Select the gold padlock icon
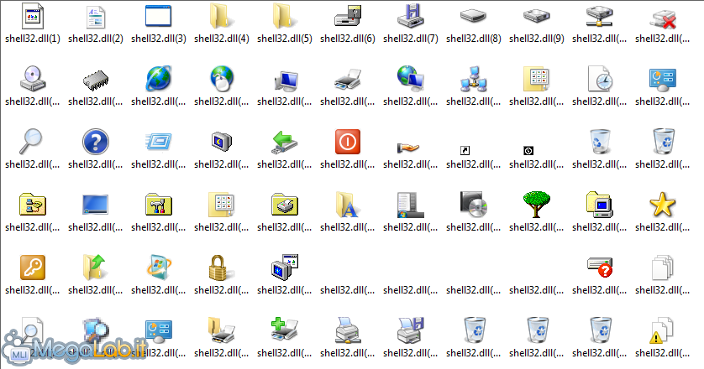 pyautogui.click(x=221, y=268)
